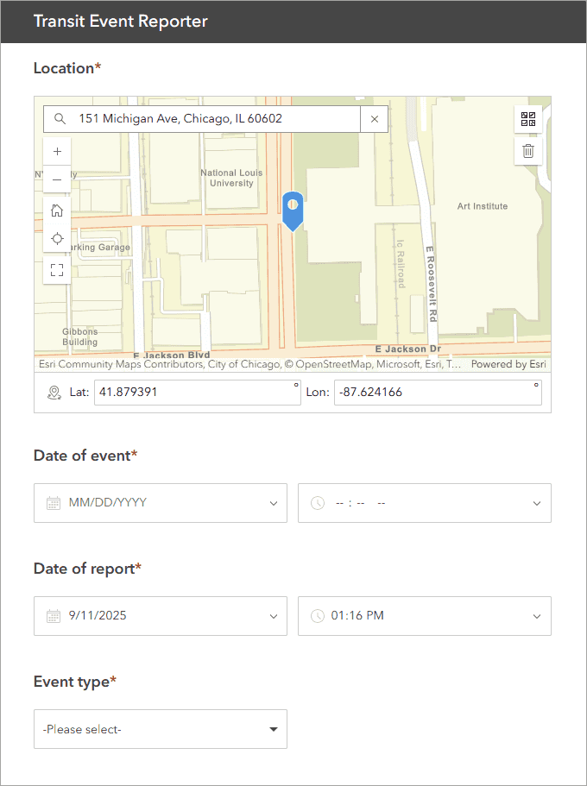This screenshot has height=786, width=587.
Task: Expand Date of event time picker
Action: pyautogui.click(x=537, y=503)
